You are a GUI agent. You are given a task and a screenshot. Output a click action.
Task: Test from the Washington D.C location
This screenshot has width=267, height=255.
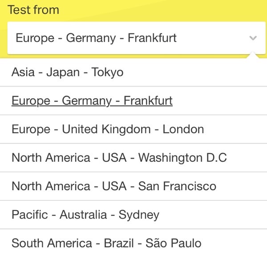(119, 158)
